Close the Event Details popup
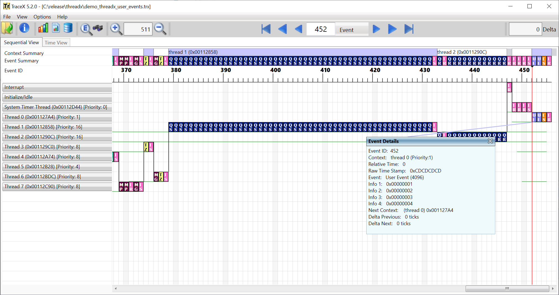The width and height of the screenshot is (559, 295). pos(490,141)
